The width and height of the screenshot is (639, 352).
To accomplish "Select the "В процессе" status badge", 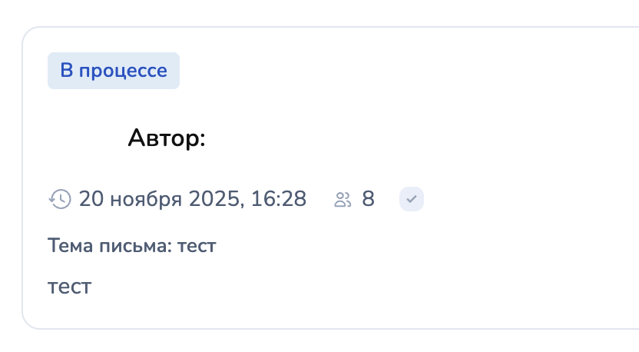I will [x=114, y=71].
